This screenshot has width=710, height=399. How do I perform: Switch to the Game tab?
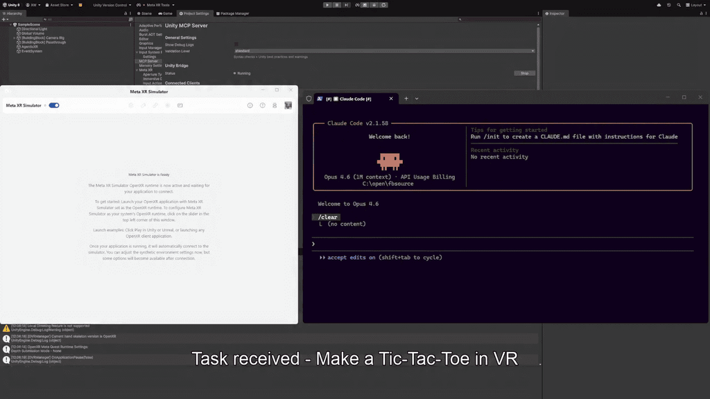click(x=165, y=14)
